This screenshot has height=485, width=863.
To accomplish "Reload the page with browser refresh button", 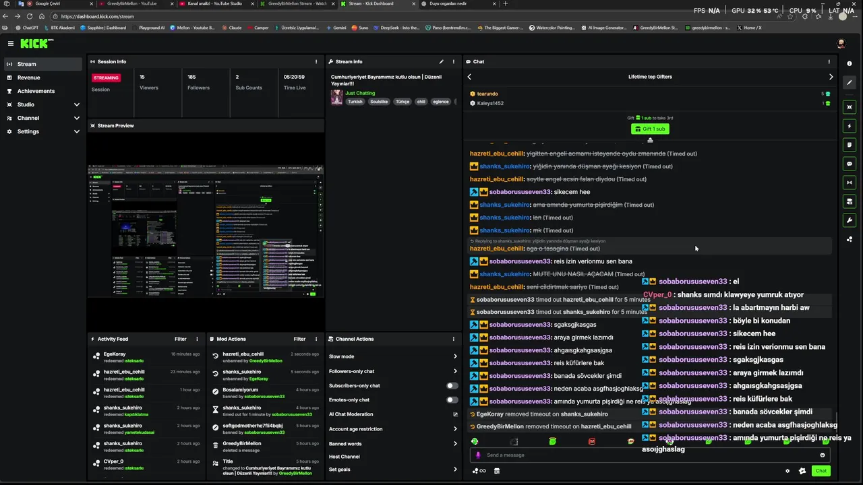I will [30, 16].
